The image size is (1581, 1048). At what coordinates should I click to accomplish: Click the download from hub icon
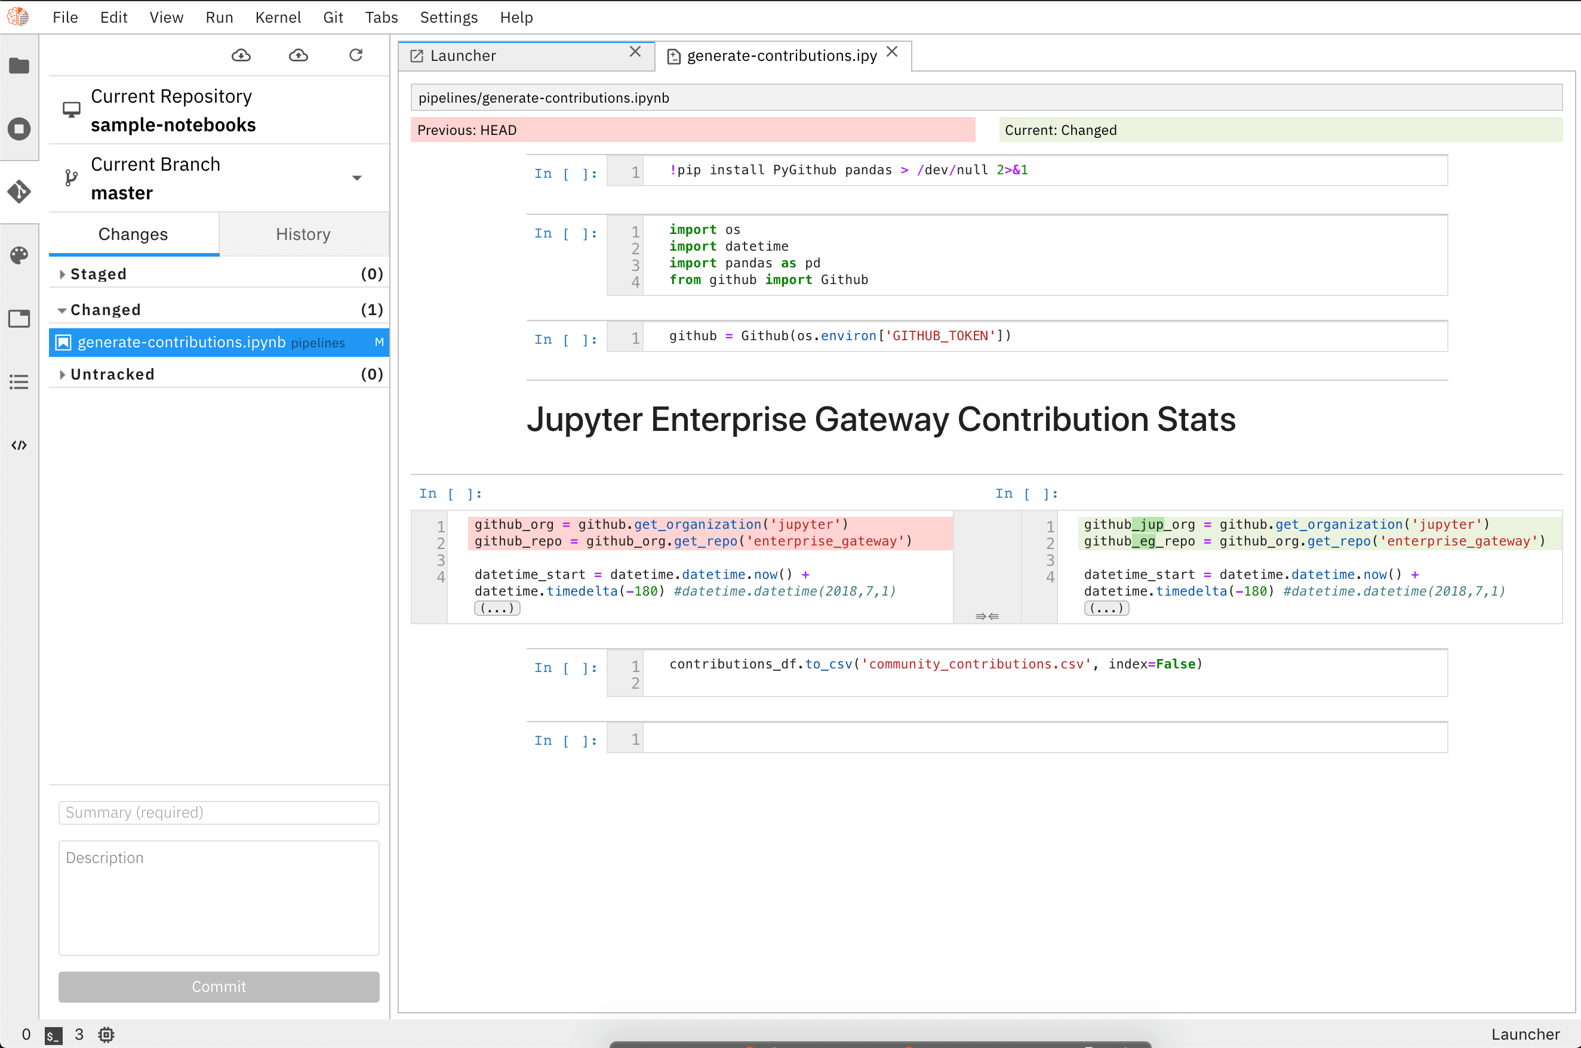(241, 55)
